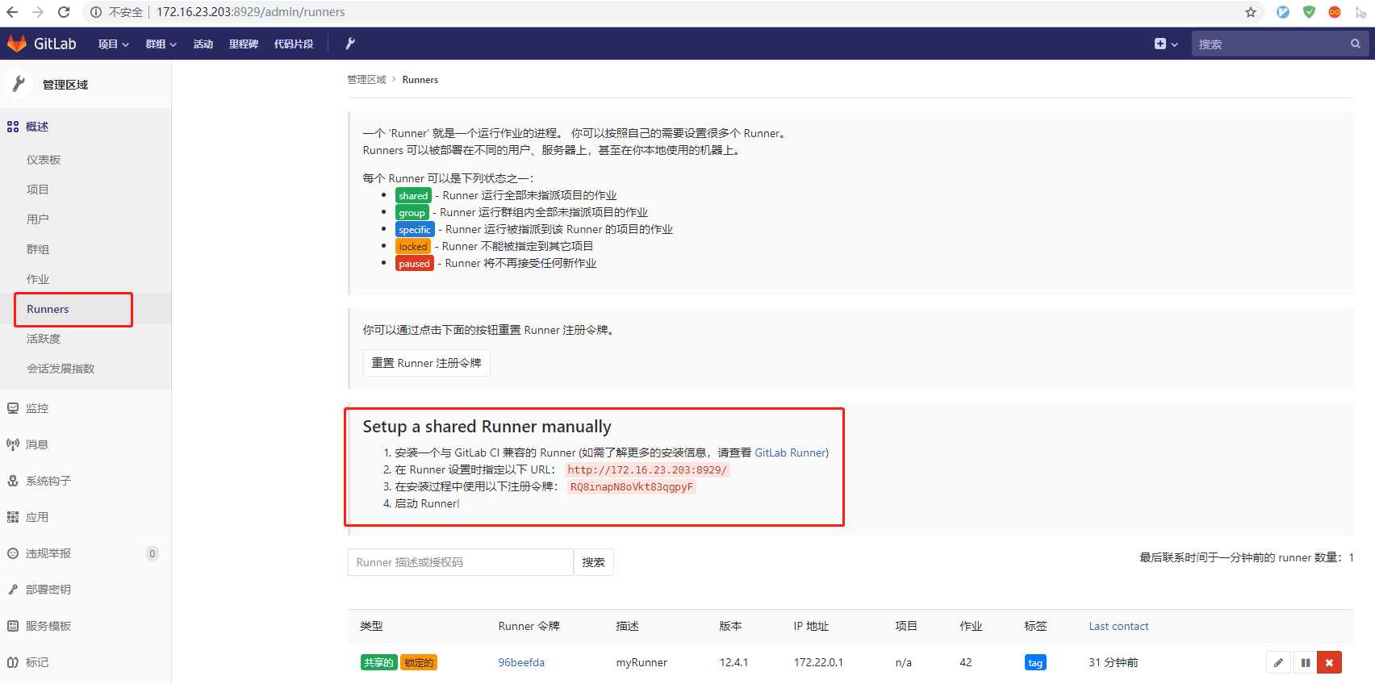
Task: Click the 消息 broadcast icon
Action: pos(13,444)
